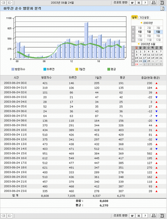Click the down arrow in 03시 row
This screenshot has width=167, height=219.
click(x=156, y=97)
